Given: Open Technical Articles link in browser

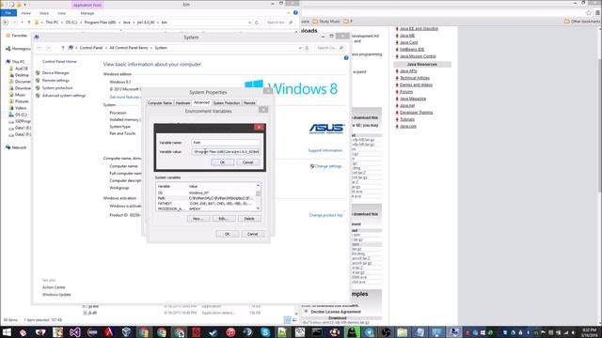Looking at the screenshot, I should [415, 78].
